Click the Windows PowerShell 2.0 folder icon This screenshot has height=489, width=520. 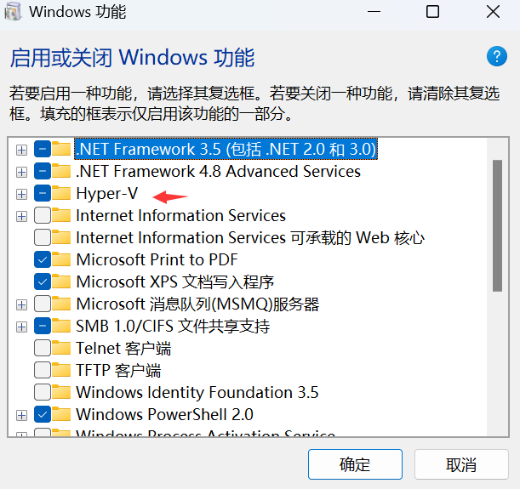61,414
